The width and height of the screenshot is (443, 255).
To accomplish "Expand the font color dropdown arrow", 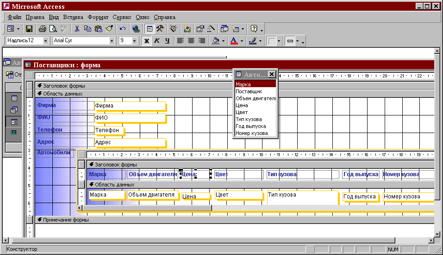I will pos(242,41).
